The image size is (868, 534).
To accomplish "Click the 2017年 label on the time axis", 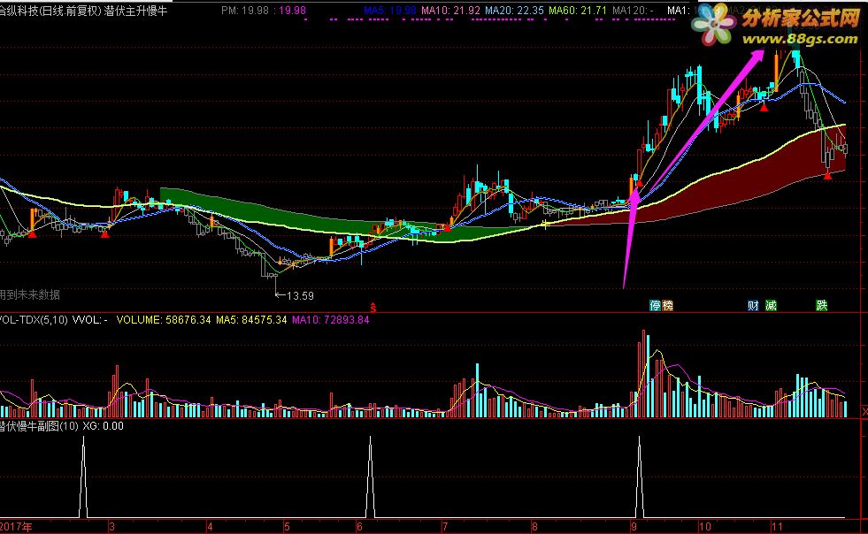I will (x=16, y=527).
